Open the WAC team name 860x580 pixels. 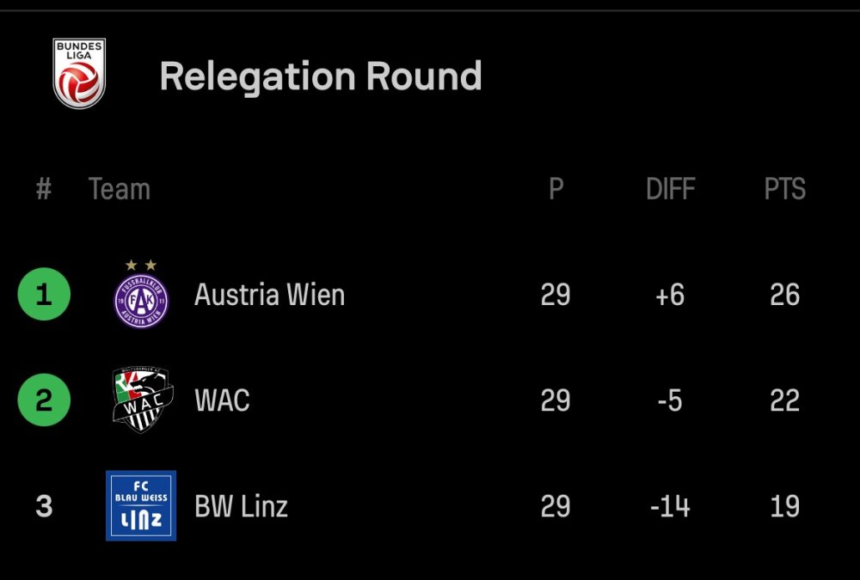[222, 400]
